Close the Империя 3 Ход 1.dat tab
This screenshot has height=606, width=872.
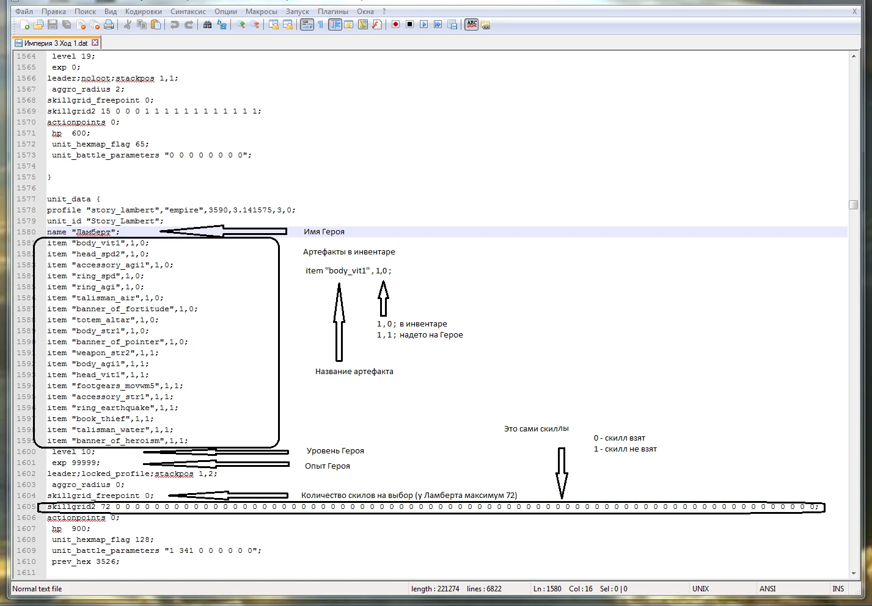[95, 43]
